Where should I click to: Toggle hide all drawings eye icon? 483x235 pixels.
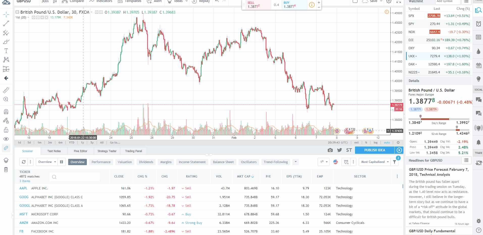tap(6, 139)
